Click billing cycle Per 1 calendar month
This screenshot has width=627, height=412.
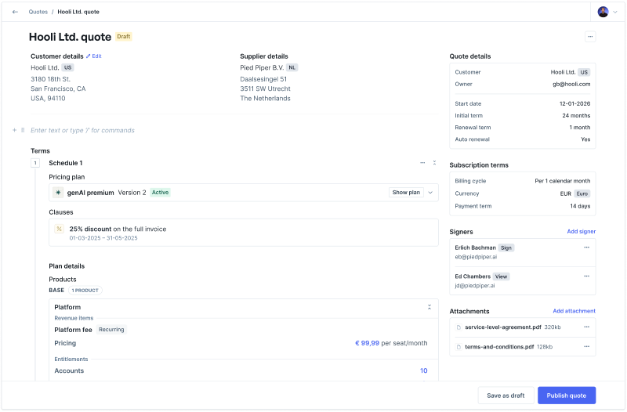point(563,181)
